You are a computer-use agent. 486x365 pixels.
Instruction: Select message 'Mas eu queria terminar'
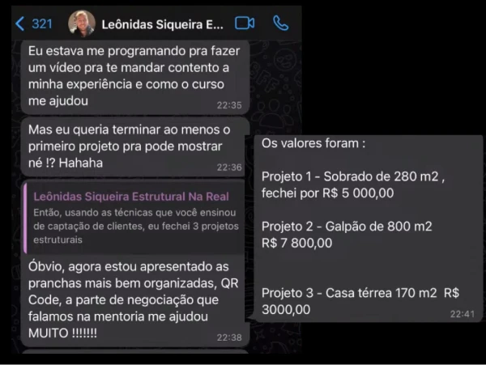(135, 147)
